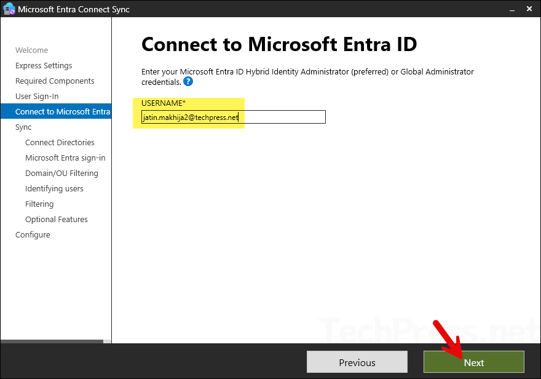The image size is (541, 379).
Task: Select Connect to Microsoft Entra step
Action: 56,111
